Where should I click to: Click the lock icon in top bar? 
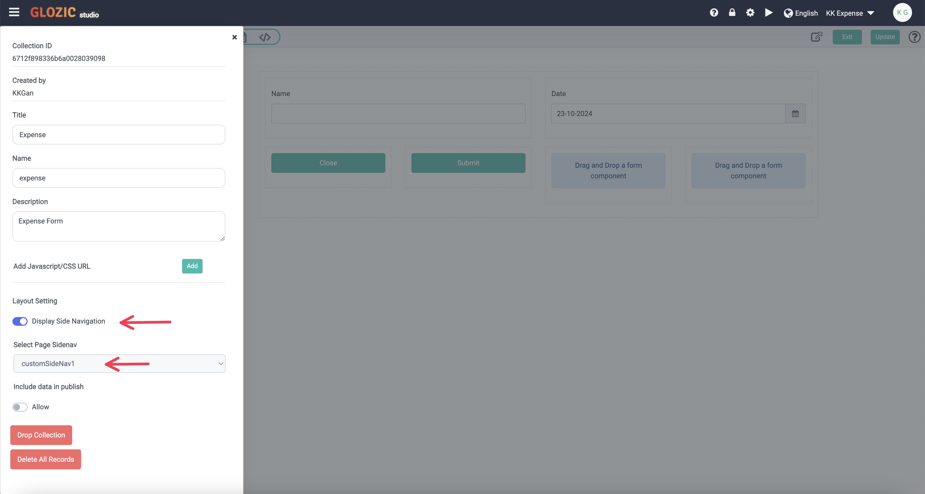[x=732, y=12]
